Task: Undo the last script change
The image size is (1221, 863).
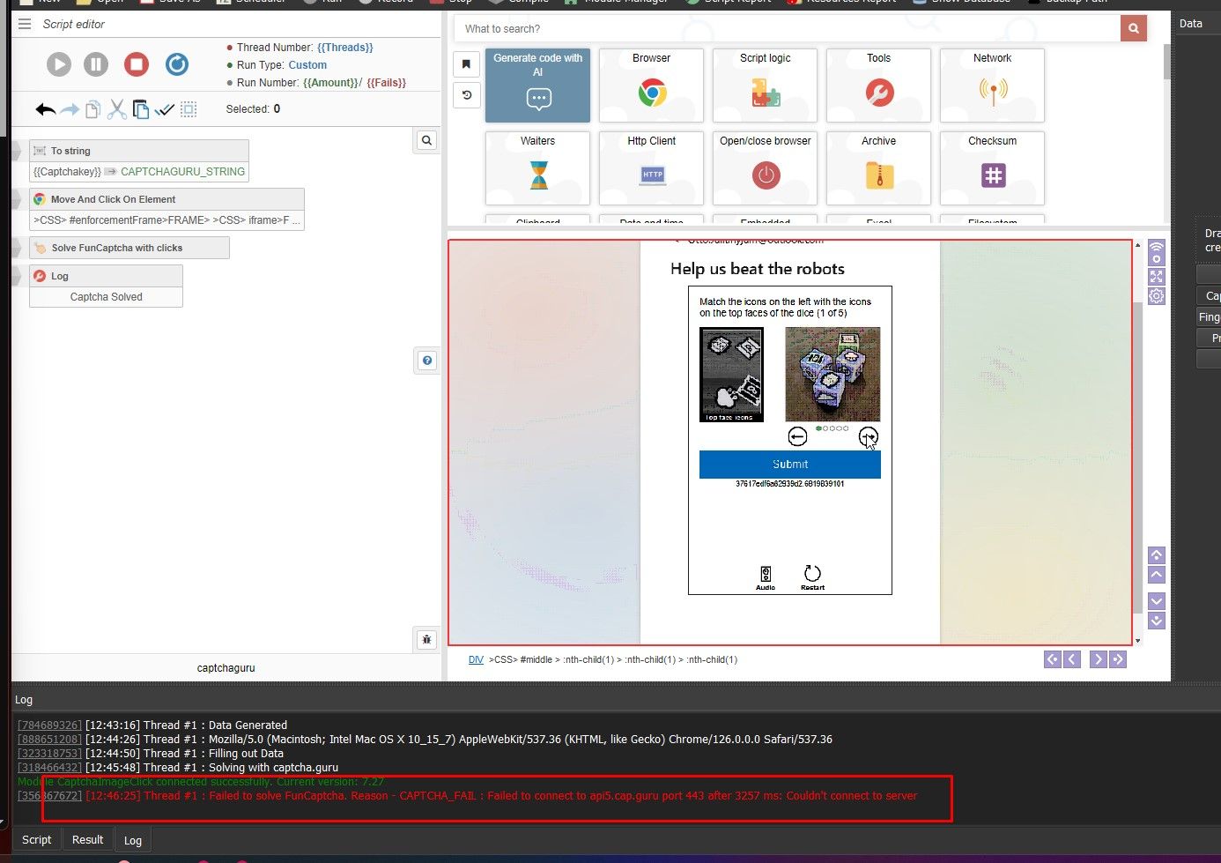Action: click(x=44, y=108)
